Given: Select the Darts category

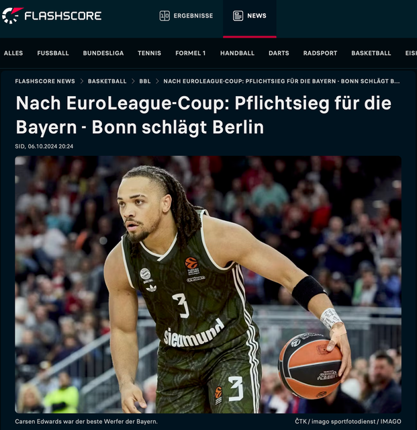Looking at the screenshot, I should click(x=279, y=53).
